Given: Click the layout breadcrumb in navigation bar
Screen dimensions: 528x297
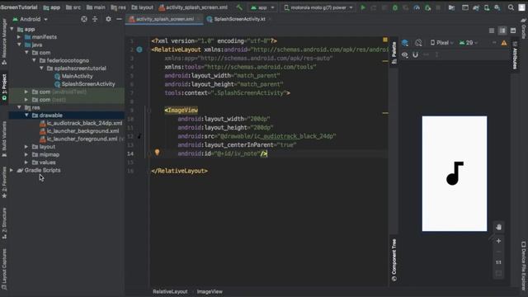Looking at the screenshot, I should [142, 7].
